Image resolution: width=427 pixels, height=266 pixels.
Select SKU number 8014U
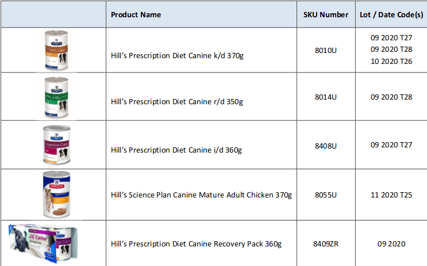point(326,97)
